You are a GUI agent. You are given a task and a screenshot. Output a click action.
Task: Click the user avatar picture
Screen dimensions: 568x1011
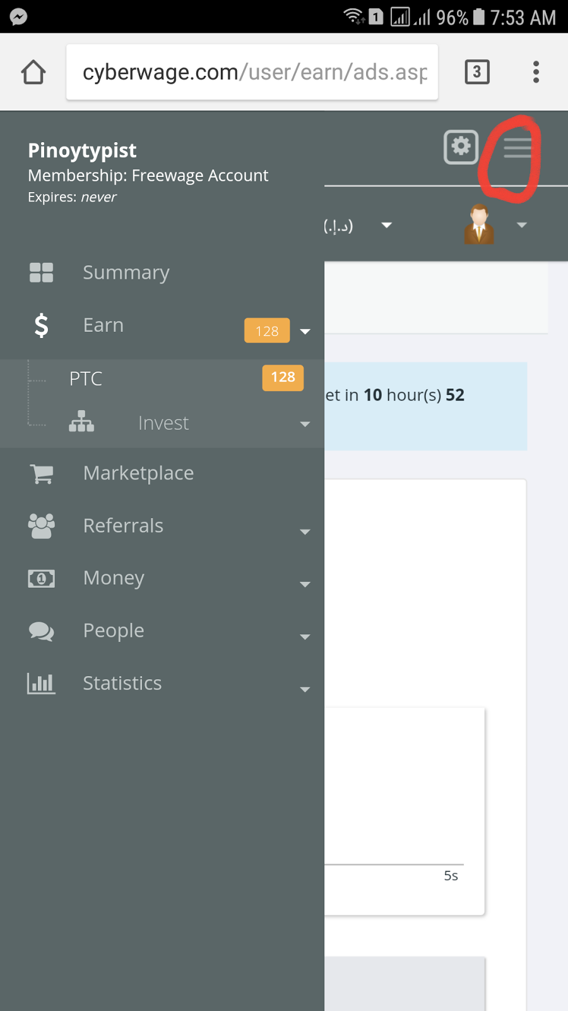coord(479,224)
